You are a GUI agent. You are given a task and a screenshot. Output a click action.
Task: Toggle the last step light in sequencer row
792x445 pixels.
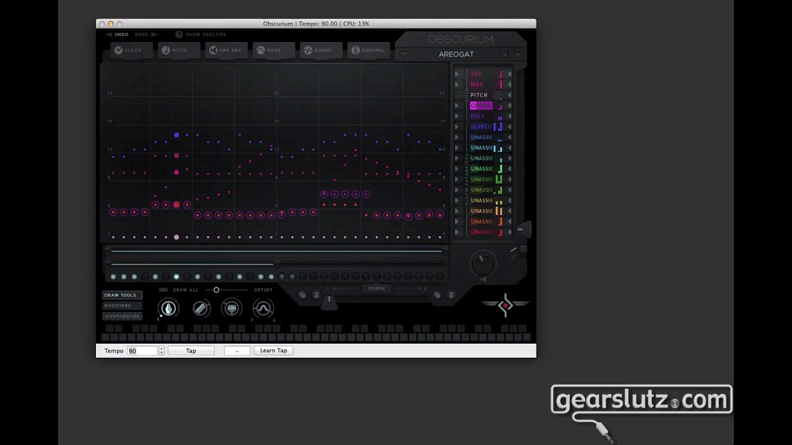[x=439, y=277]
